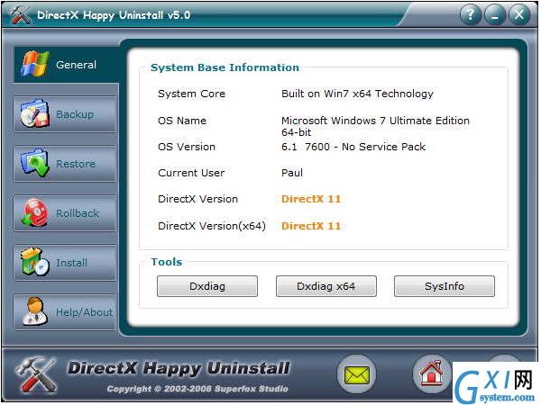Launch Dxdiag tool

(x=207, y=286)
